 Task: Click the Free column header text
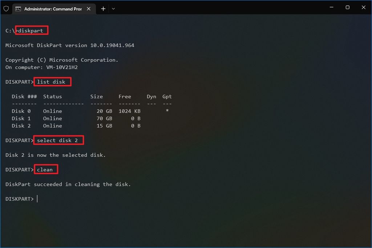click(125, 96)
